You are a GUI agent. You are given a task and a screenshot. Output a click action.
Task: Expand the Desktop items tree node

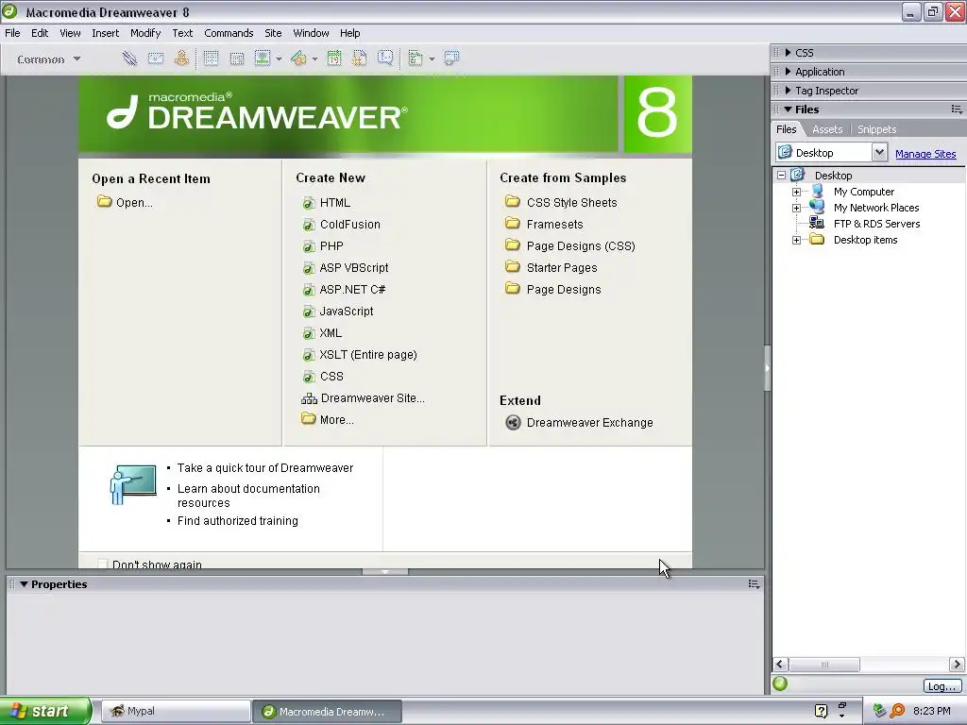[796, 241]
